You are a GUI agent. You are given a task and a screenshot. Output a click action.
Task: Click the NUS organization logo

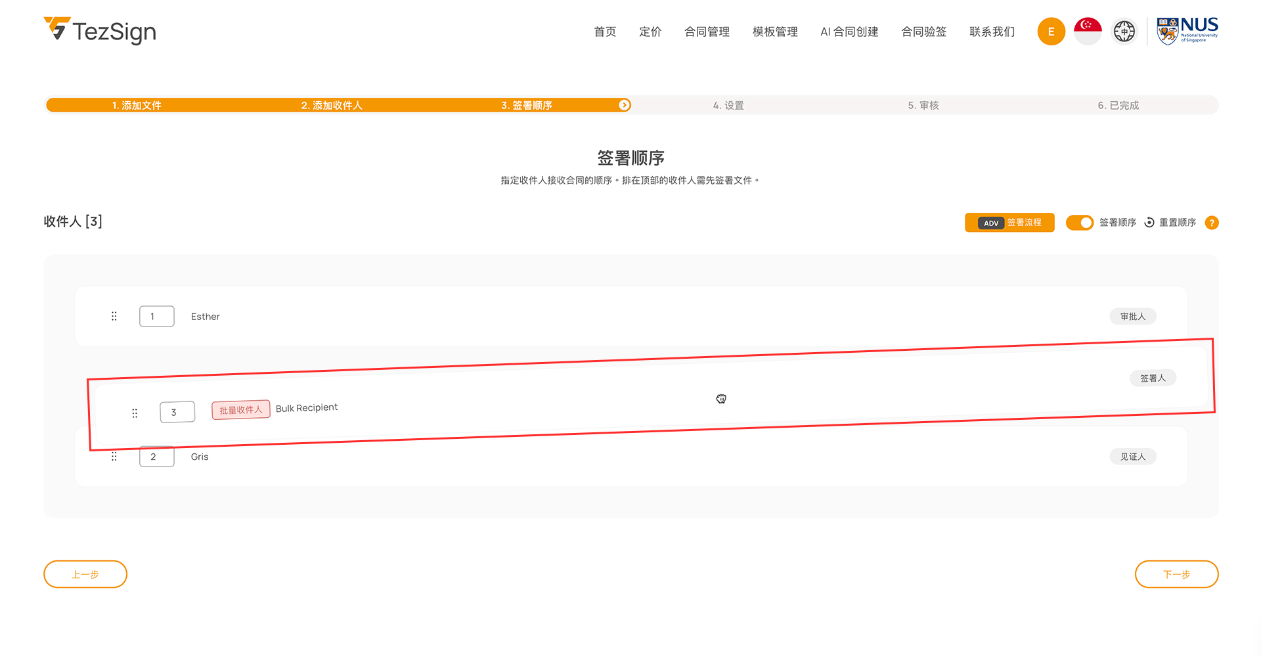[x=1187, y=31]
